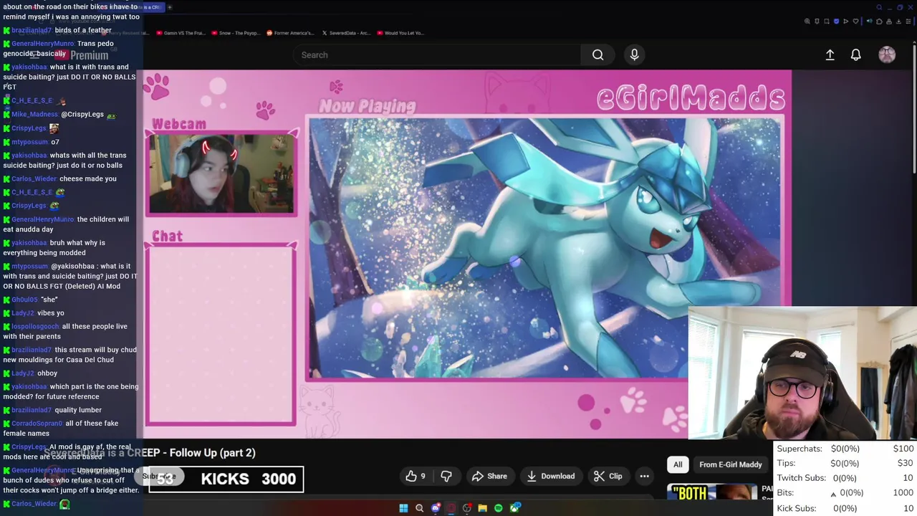Click the Subscribe button under the video

158,476
